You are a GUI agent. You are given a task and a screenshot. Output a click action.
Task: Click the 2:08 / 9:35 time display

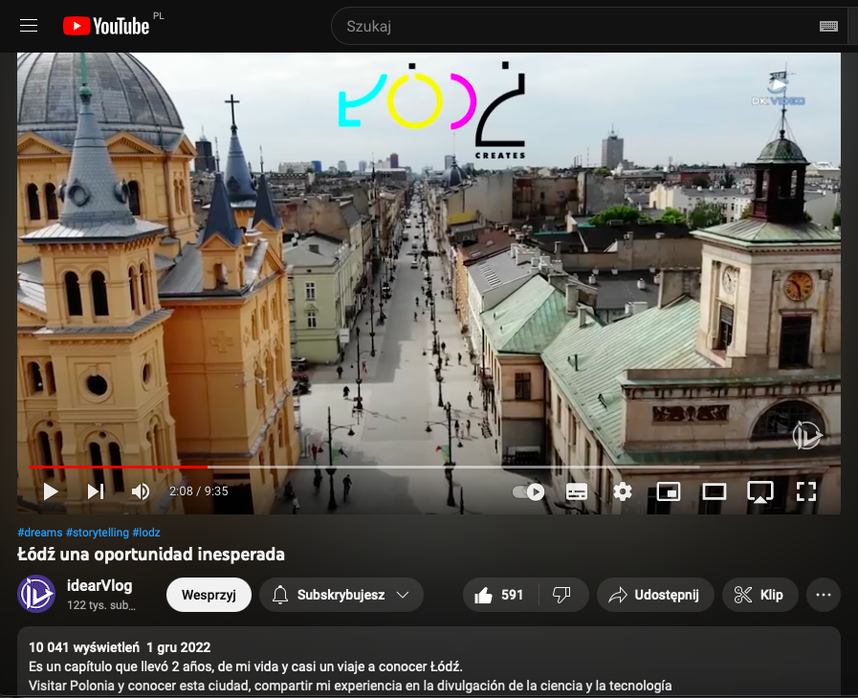[x=199, y=491]
